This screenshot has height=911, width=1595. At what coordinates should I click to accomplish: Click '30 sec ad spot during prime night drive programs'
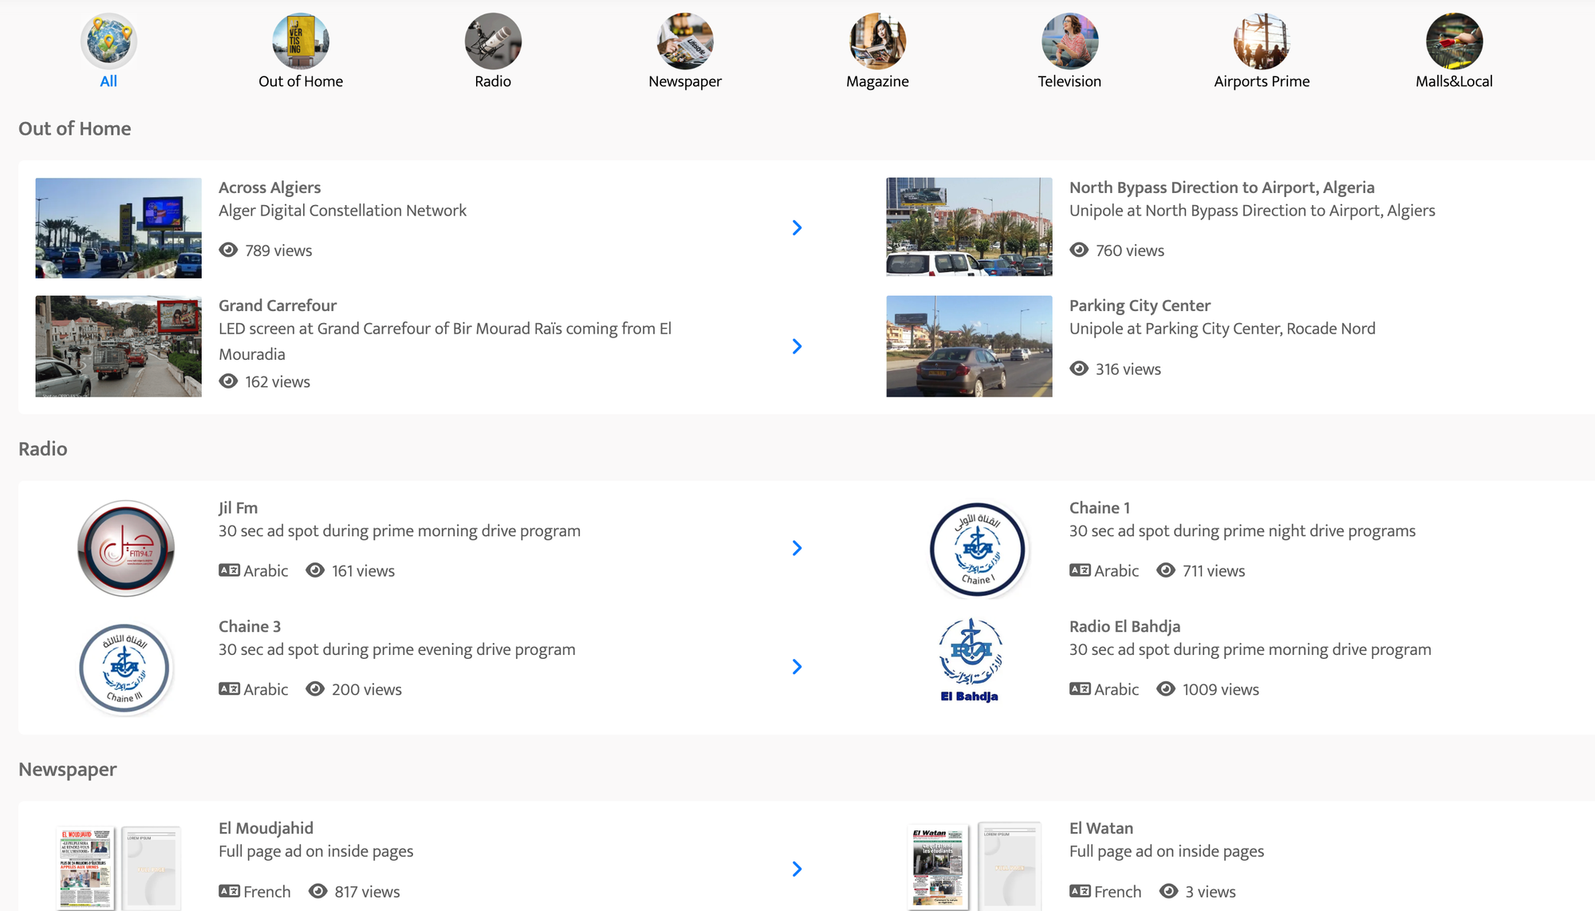coord(1243,531)
